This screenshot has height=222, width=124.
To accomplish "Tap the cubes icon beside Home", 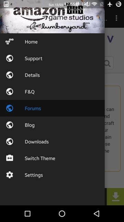I will pos(10,42).
